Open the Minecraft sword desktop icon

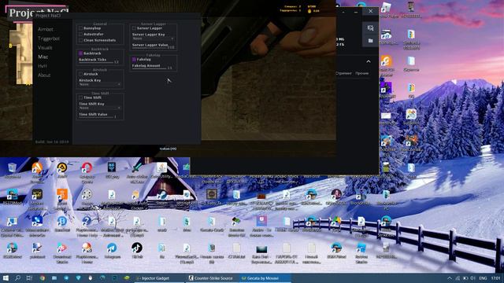tap(137, 167)
